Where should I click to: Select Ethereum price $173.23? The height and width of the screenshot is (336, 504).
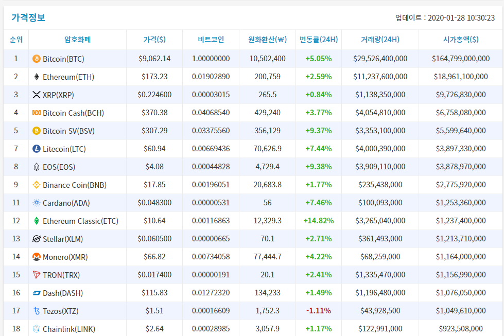point(154,77)
